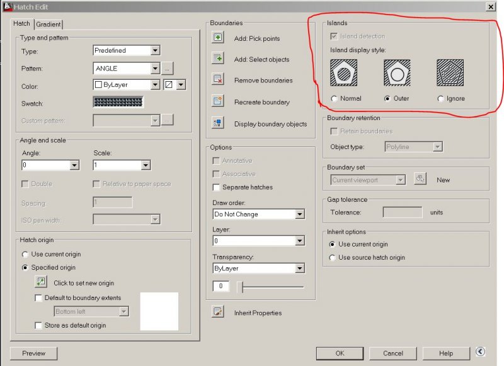
Task: Select Use current origin under Hatch origin
Action: [25, 254]
